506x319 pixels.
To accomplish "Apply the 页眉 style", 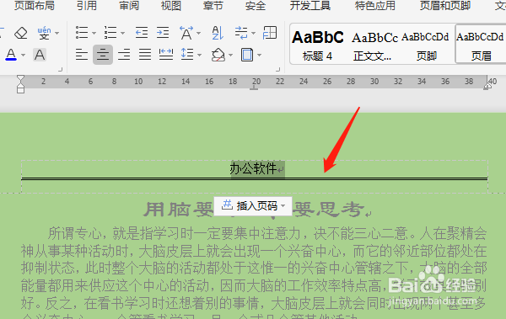I will [481, 45].
